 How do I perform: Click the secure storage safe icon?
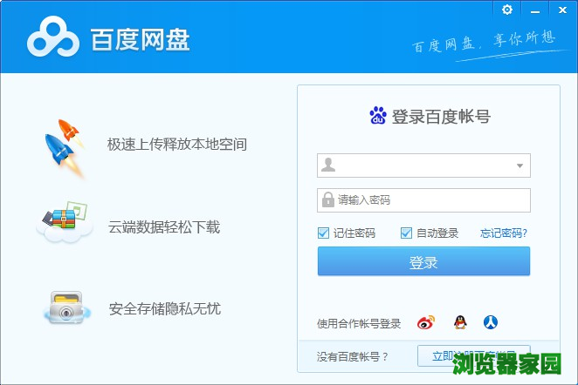(x=66, y=307)
